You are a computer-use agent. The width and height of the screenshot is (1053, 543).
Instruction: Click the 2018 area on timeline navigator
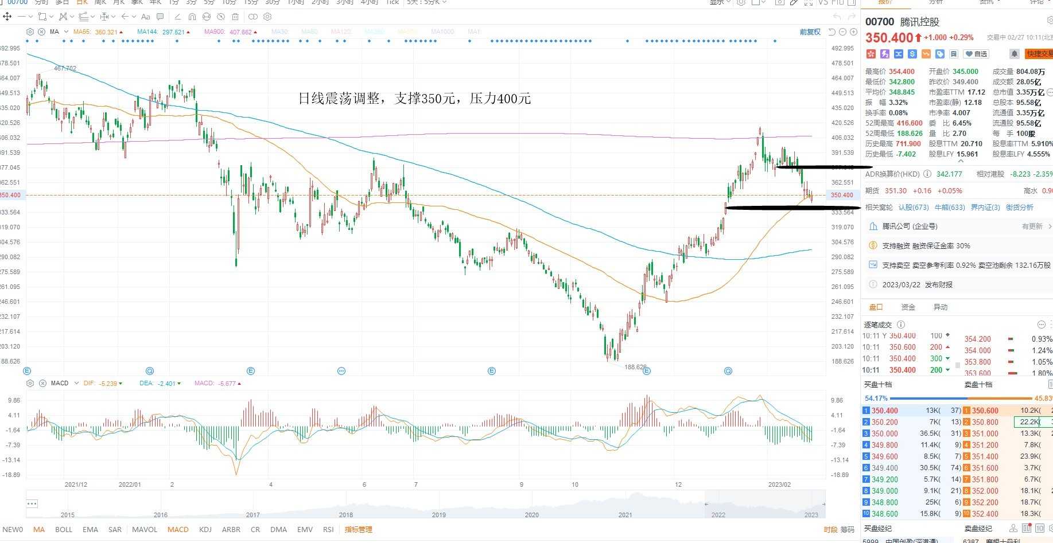click(346, 514)
